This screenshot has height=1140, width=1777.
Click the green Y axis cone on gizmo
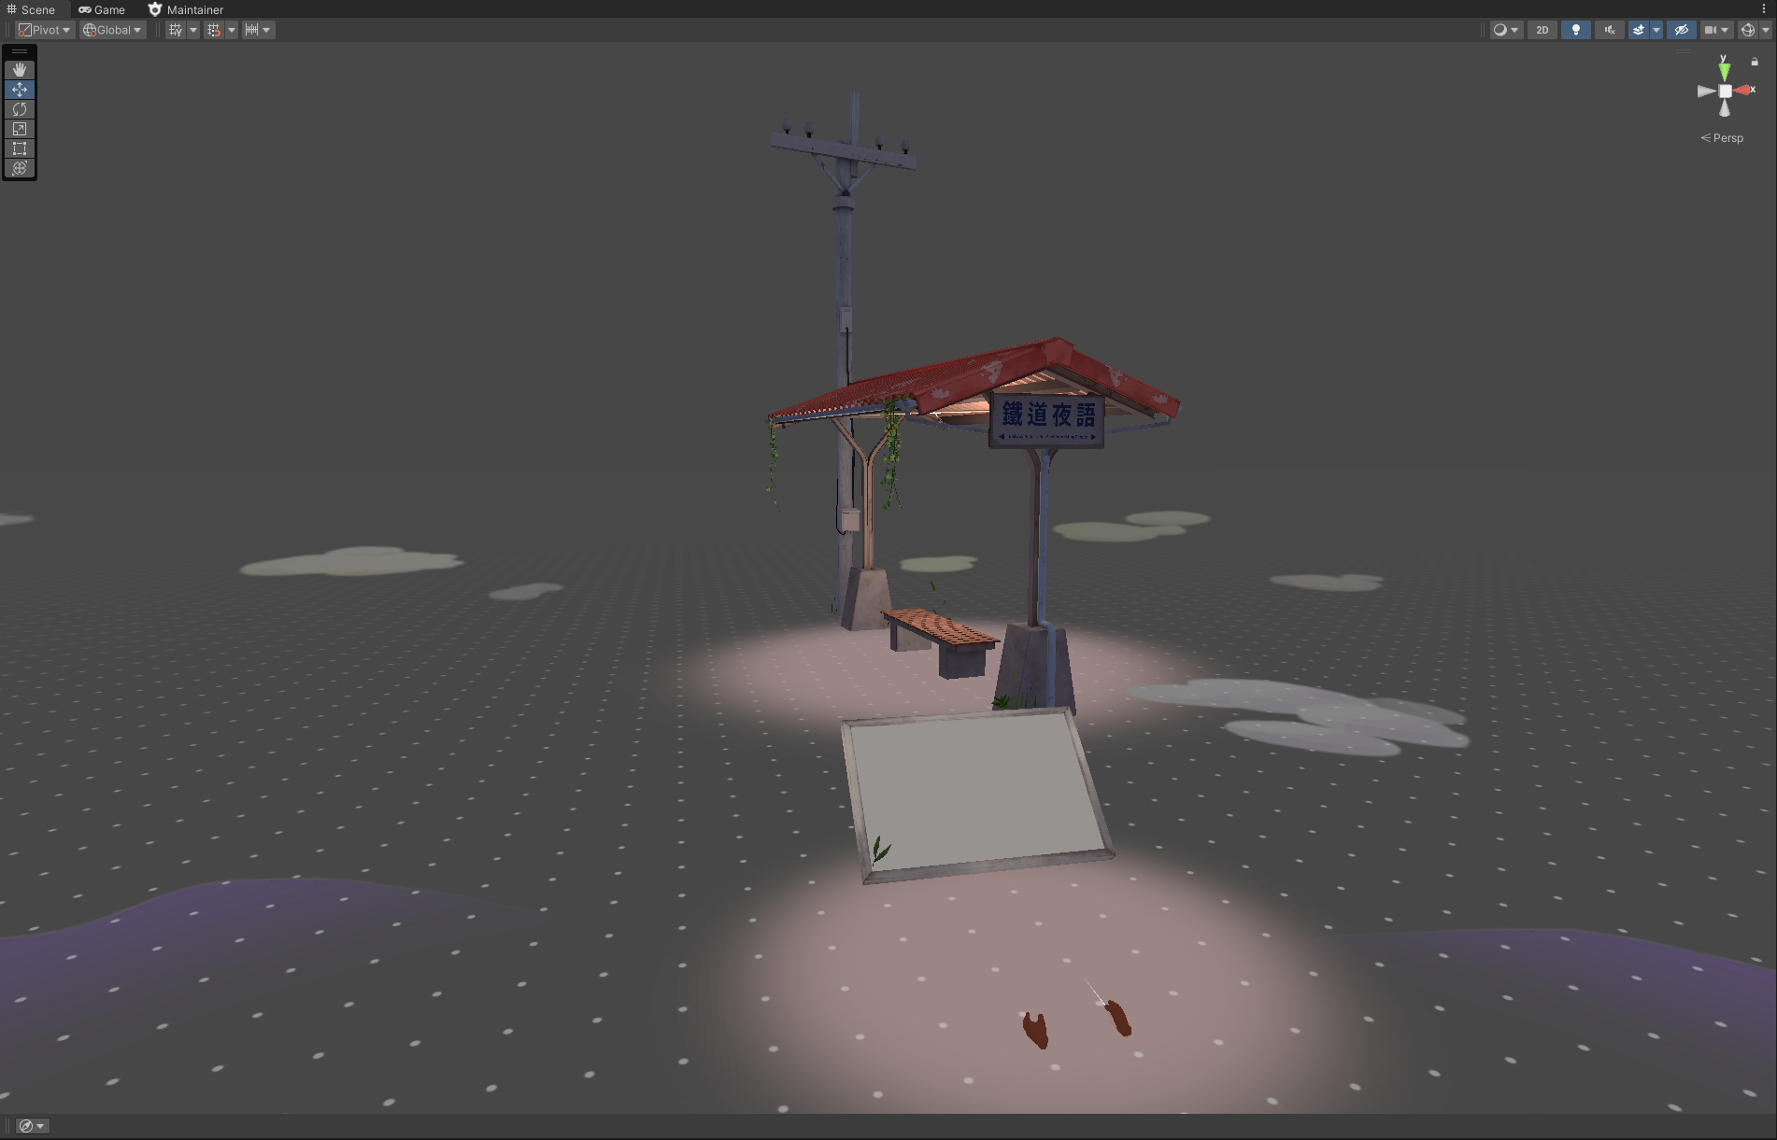coord(1725,71)
